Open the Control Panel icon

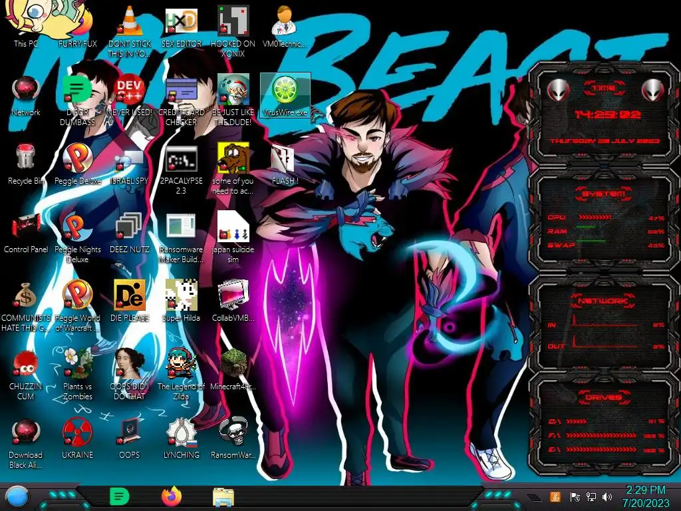[x=26, y=232]
